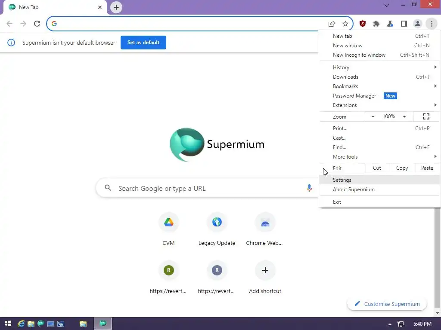Select New tab from the menu
Viewport: 441px width, 330px height.
[x=379, y=36]
